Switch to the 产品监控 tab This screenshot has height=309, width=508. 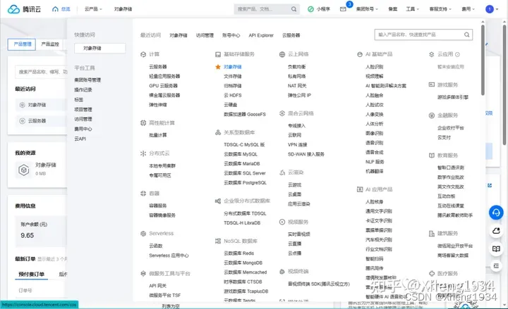(50, 44)
